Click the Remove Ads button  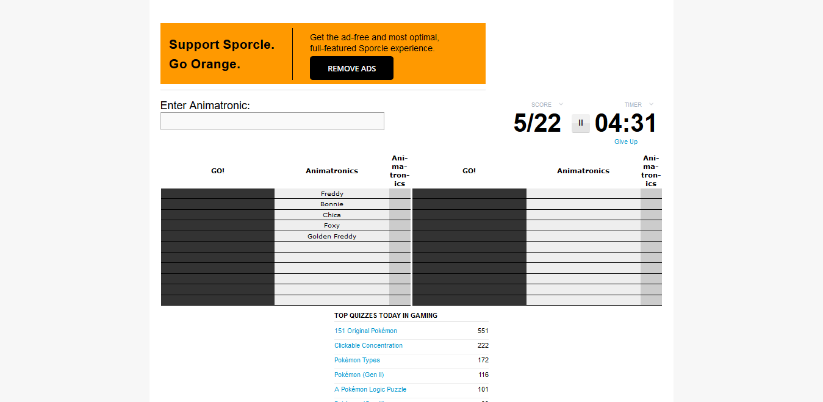point(351,68)
